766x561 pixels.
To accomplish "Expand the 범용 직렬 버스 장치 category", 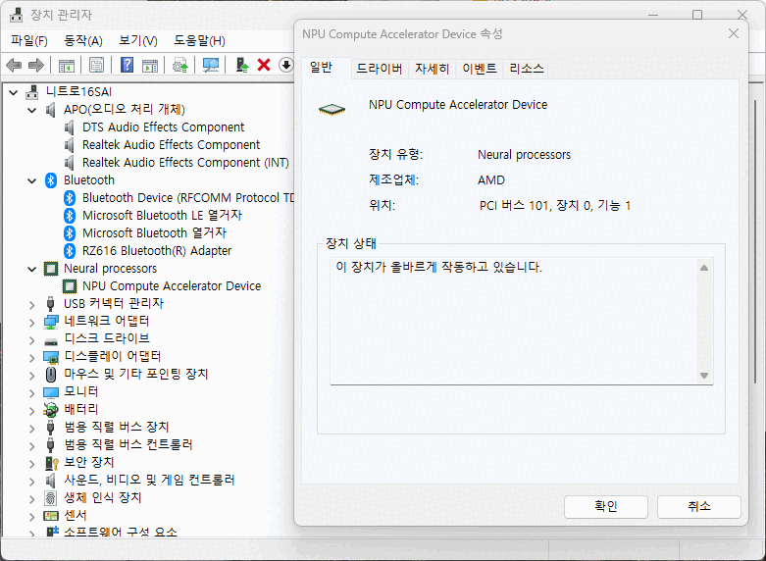I will click(x=32, y=428).
